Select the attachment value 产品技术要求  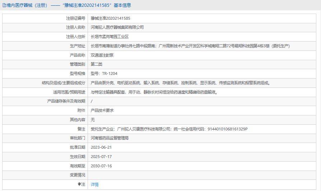[102, 110]
